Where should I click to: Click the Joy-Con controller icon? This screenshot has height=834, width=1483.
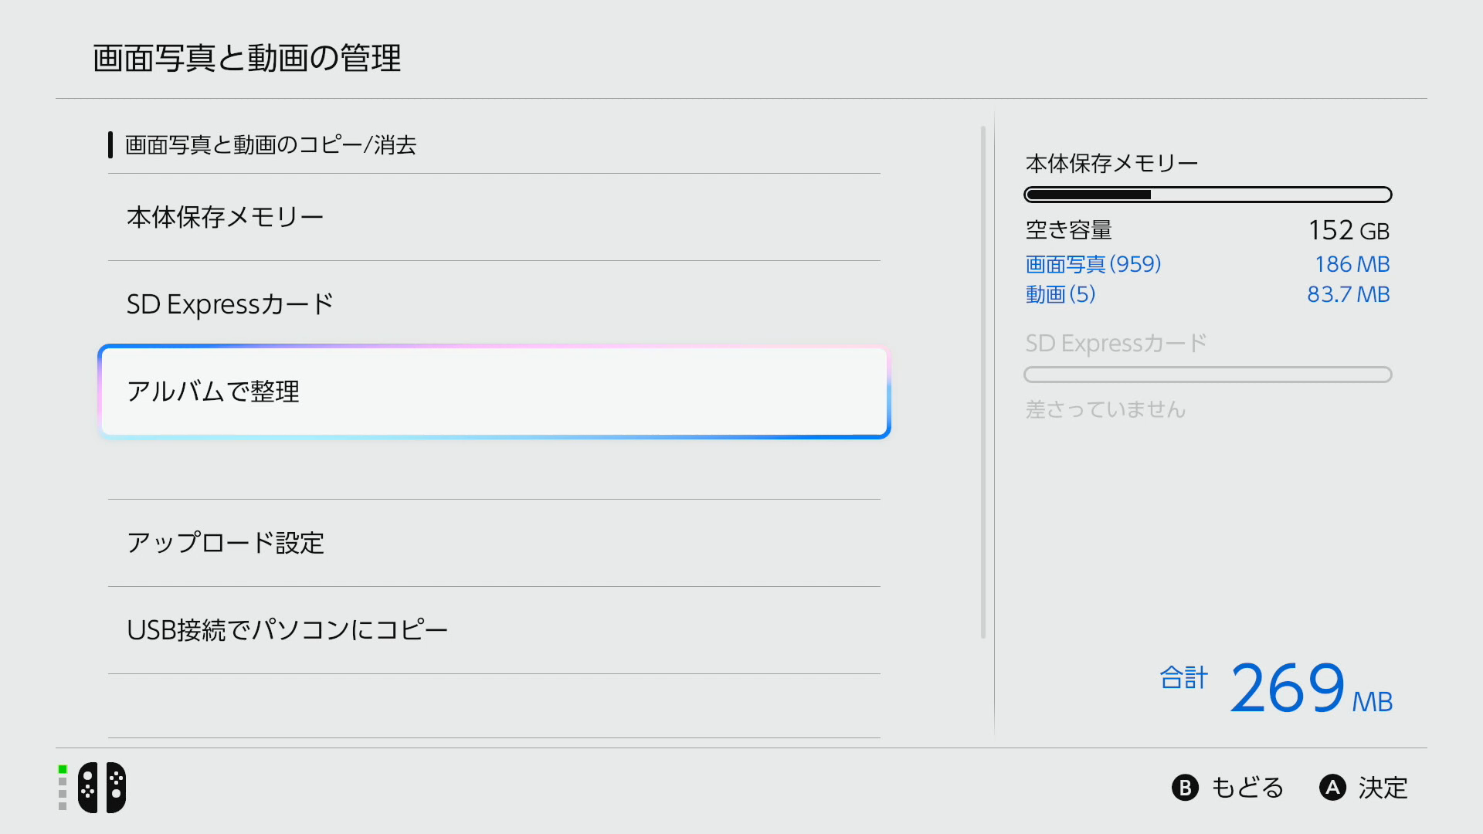tap(102, 788)
